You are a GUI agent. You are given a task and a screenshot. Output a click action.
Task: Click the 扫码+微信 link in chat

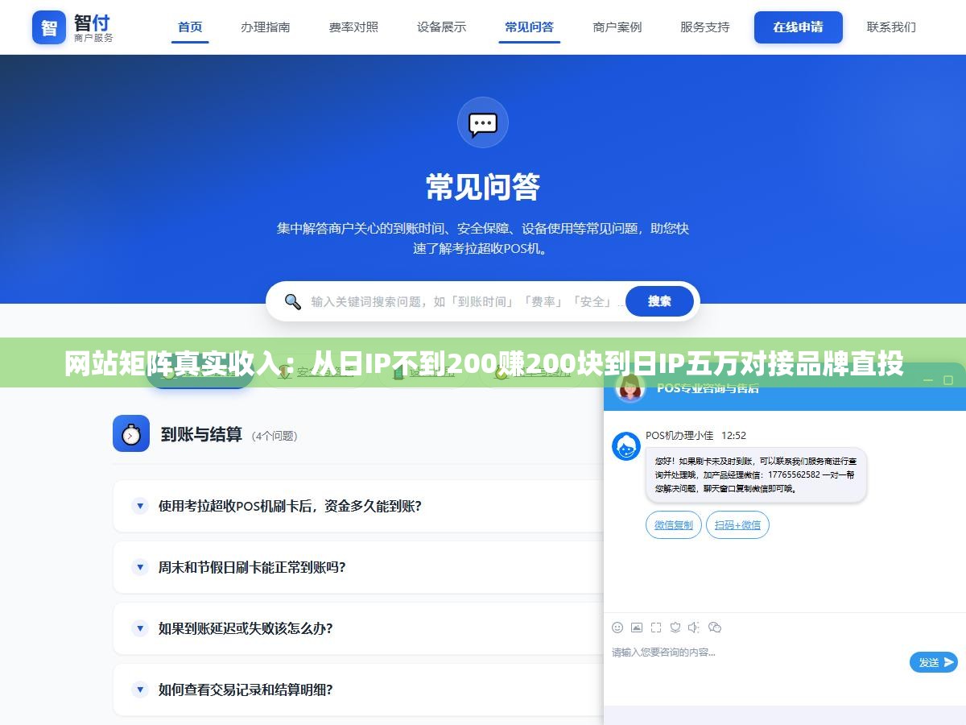pyautogui.click(x=738, y=525)
